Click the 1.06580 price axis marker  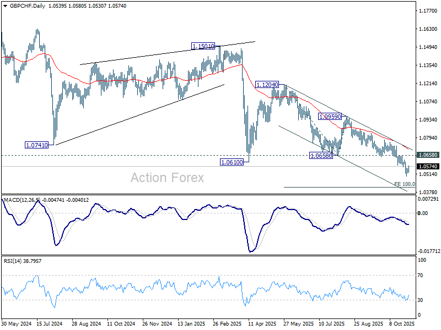[x=428, y=155]
